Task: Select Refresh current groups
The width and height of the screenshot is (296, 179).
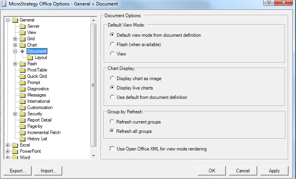Action: point(112,122)
